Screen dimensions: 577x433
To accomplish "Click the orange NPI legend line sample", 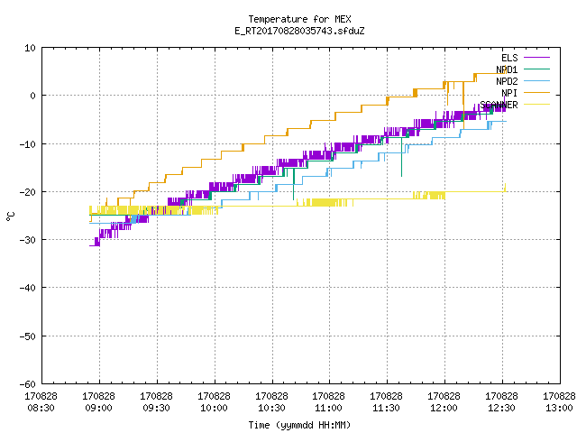I will pyautogui.click(x=536, y=92).
